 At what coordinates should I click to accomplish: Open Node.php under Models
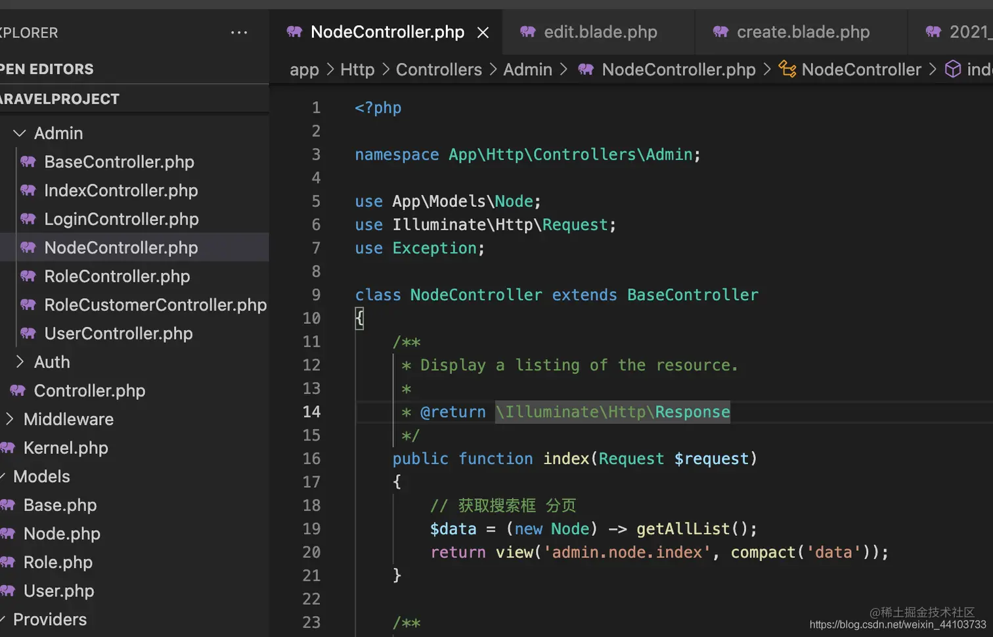click(x=62, y=534)
